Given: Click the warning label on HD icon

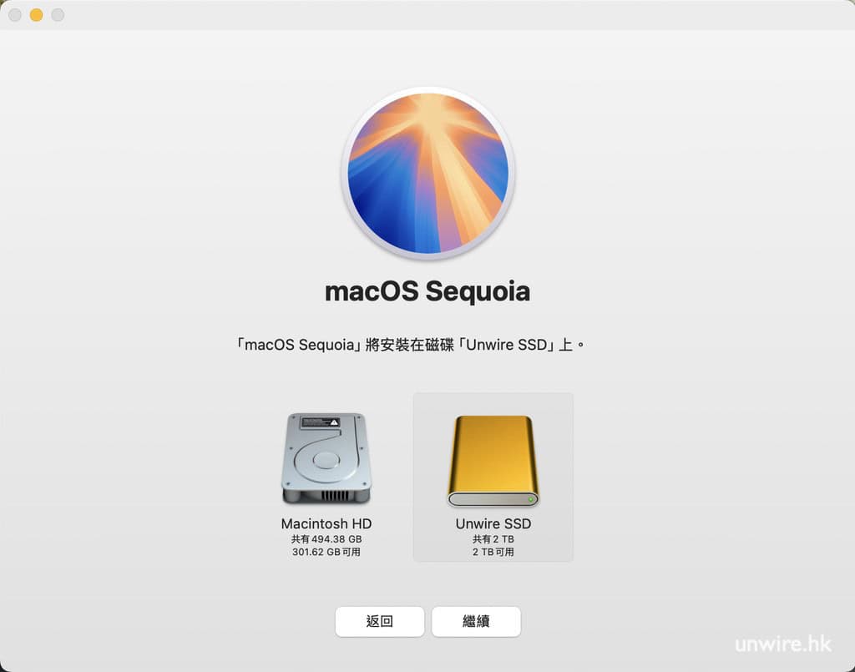Looking at the screenshot, I should (321, 422).
